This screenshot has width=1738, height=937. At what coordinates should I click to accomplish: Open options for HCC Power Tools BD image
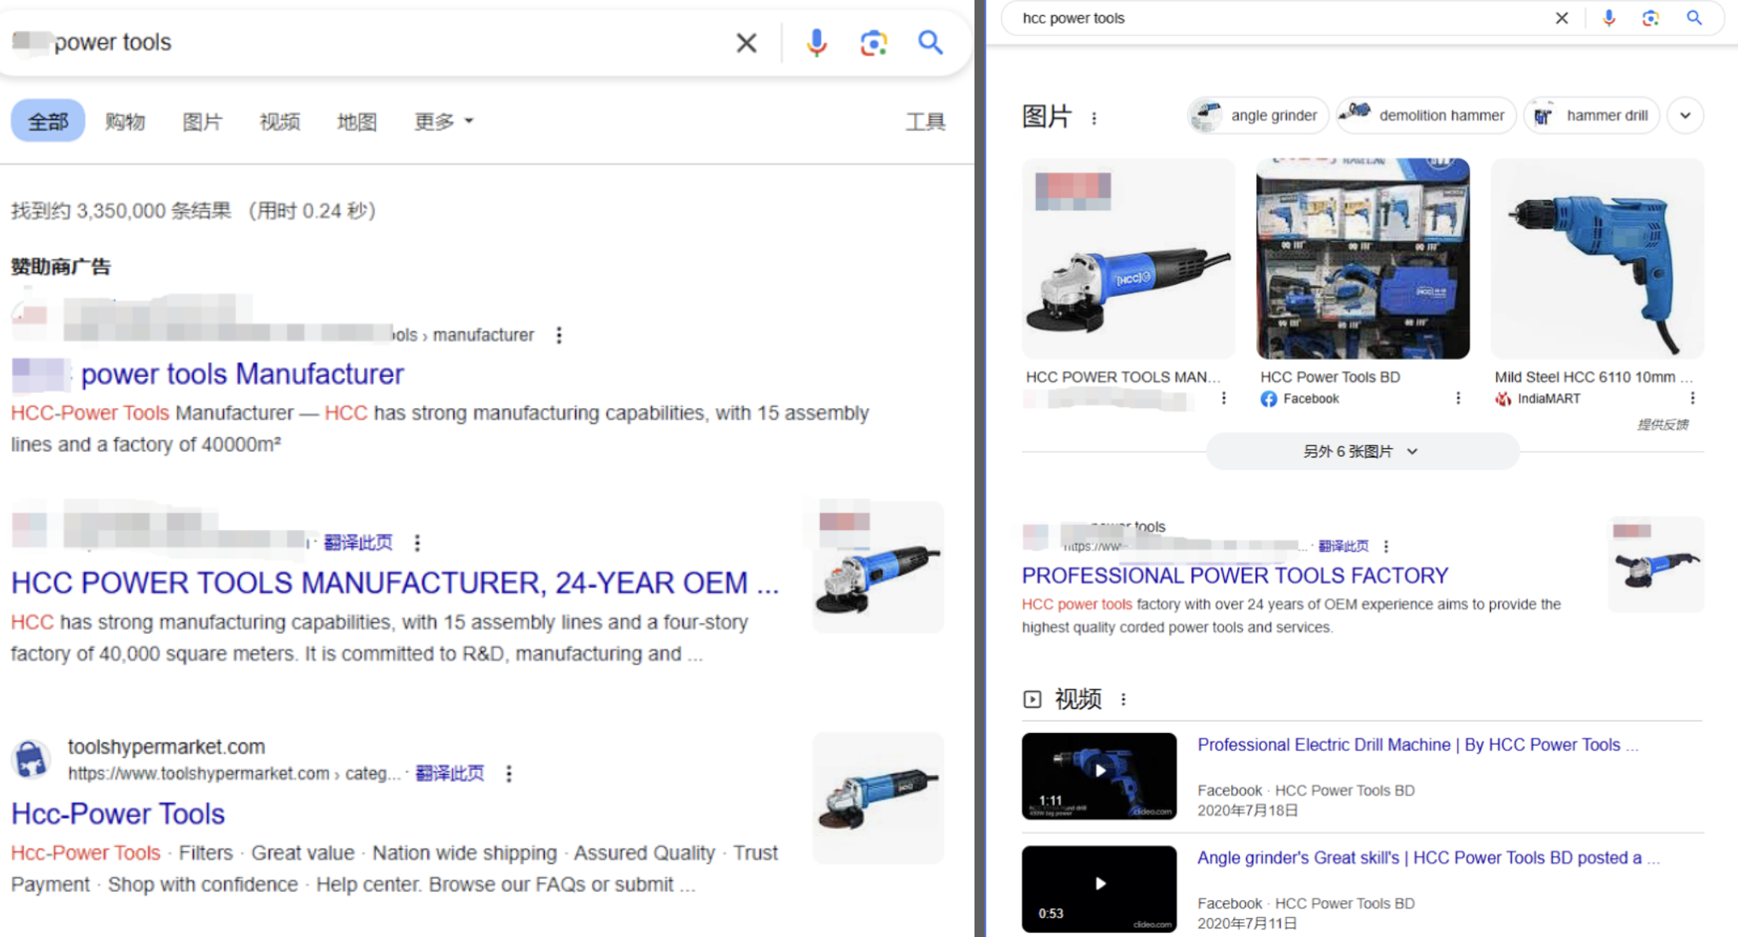point(1458,398)
